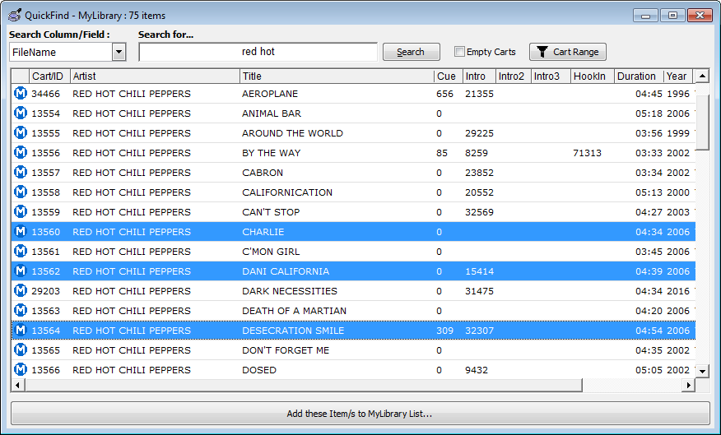
Task: Open the Search Column/Field dropdown arrow
Action: pos(119,52)
